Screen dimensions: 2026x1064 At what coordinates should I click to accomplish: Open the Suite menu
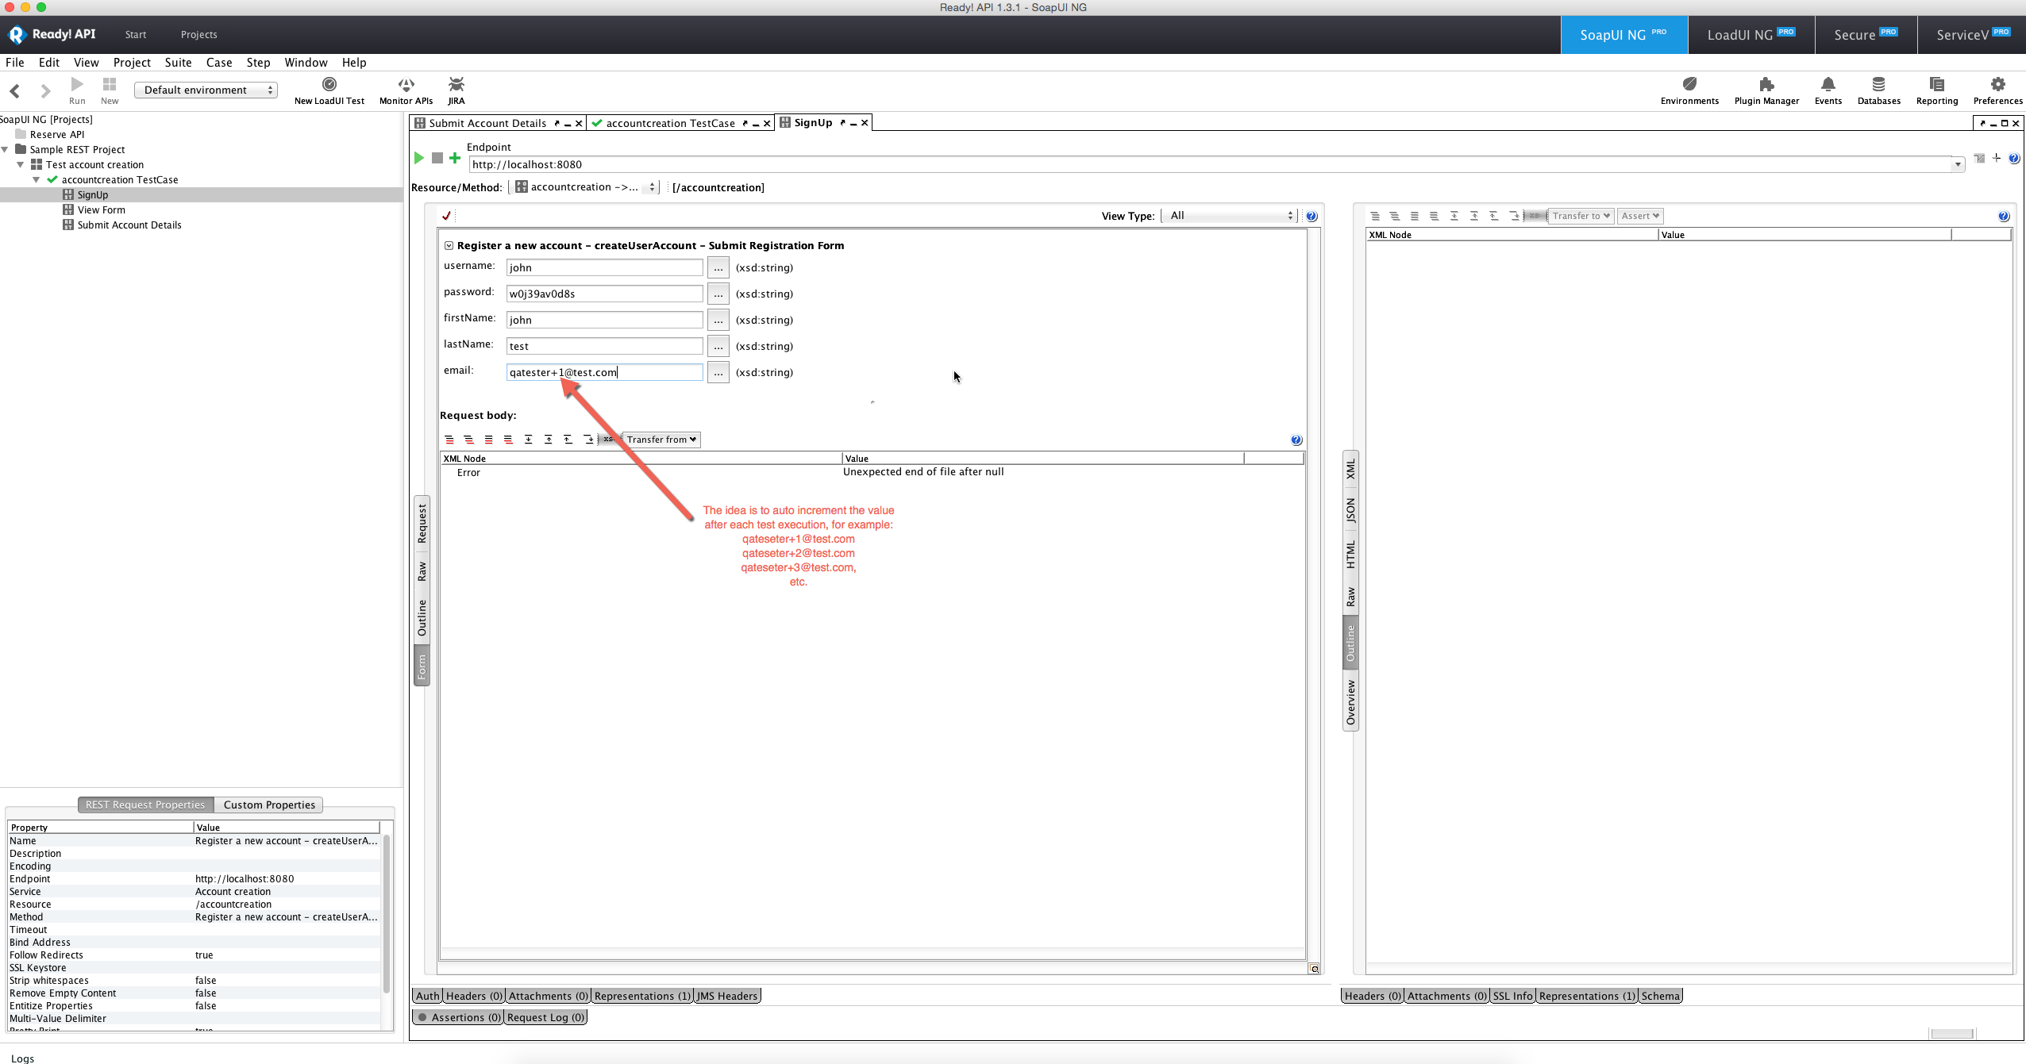178,63
